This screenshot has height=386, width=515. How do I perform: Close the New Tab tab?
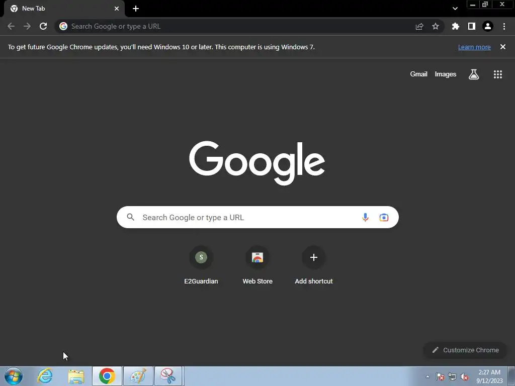tap(117, 9)
